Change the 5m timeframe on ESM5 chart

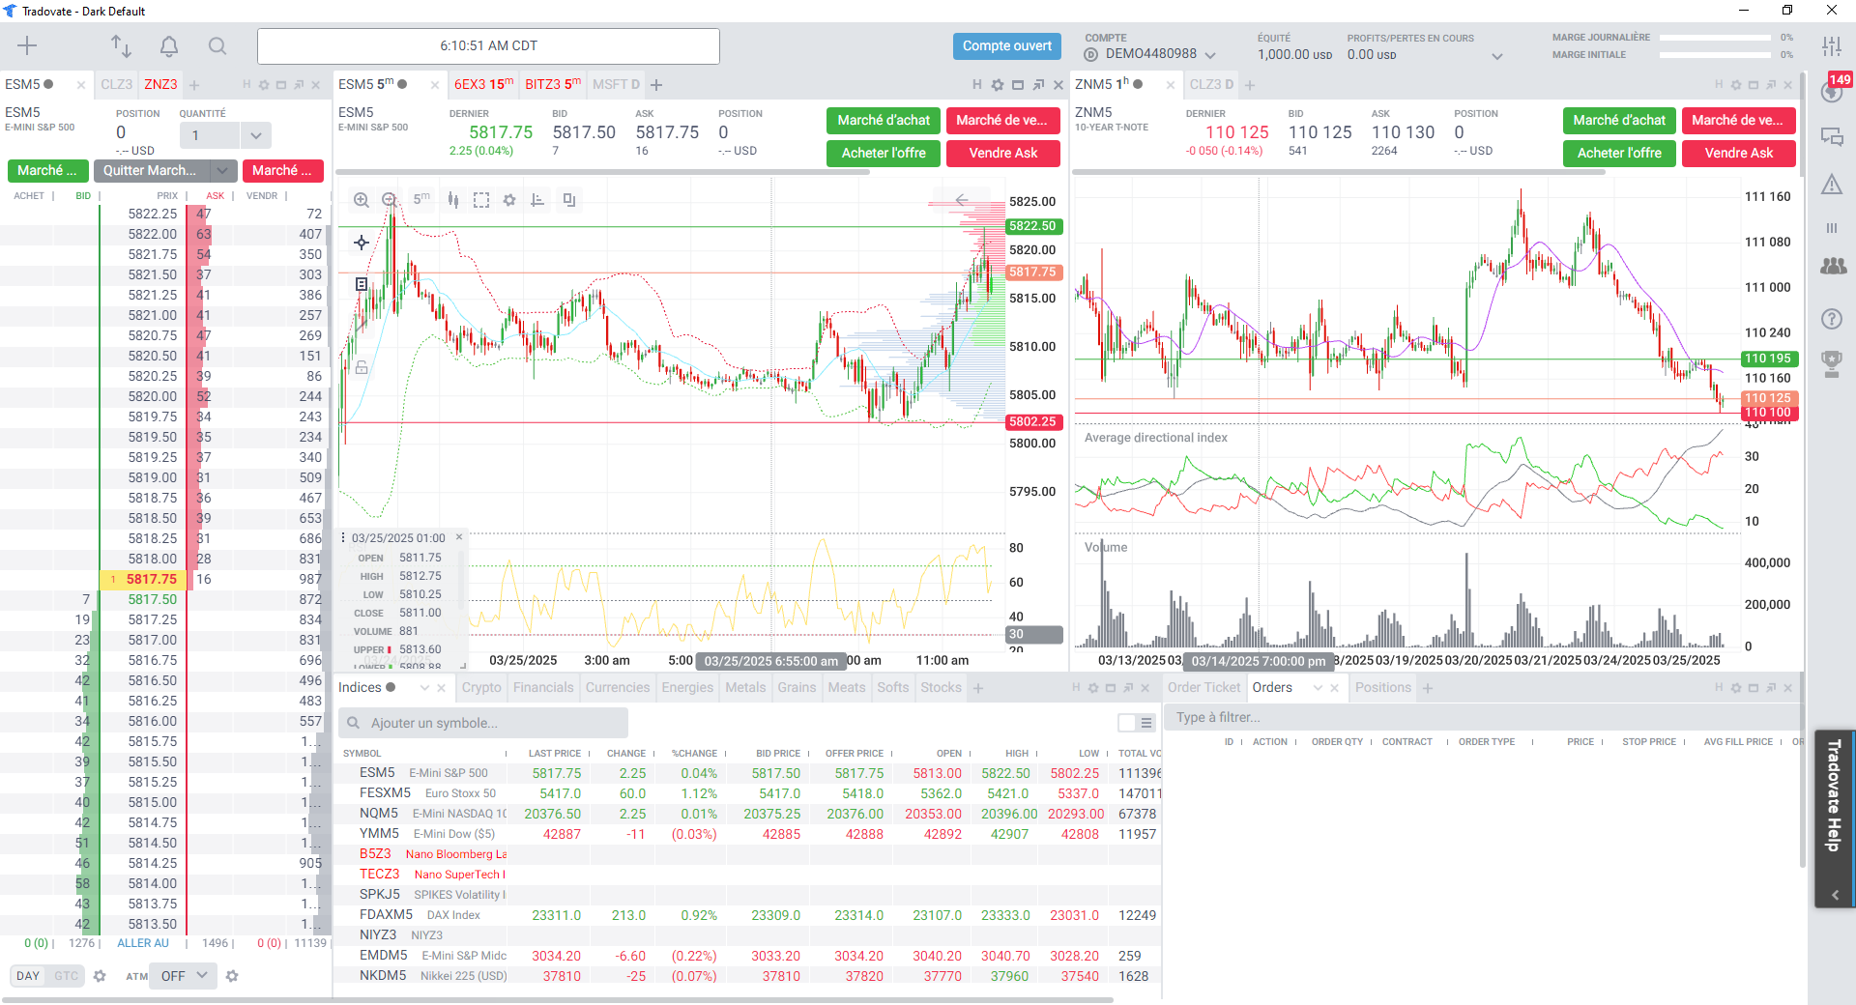(x=421, y=200)
